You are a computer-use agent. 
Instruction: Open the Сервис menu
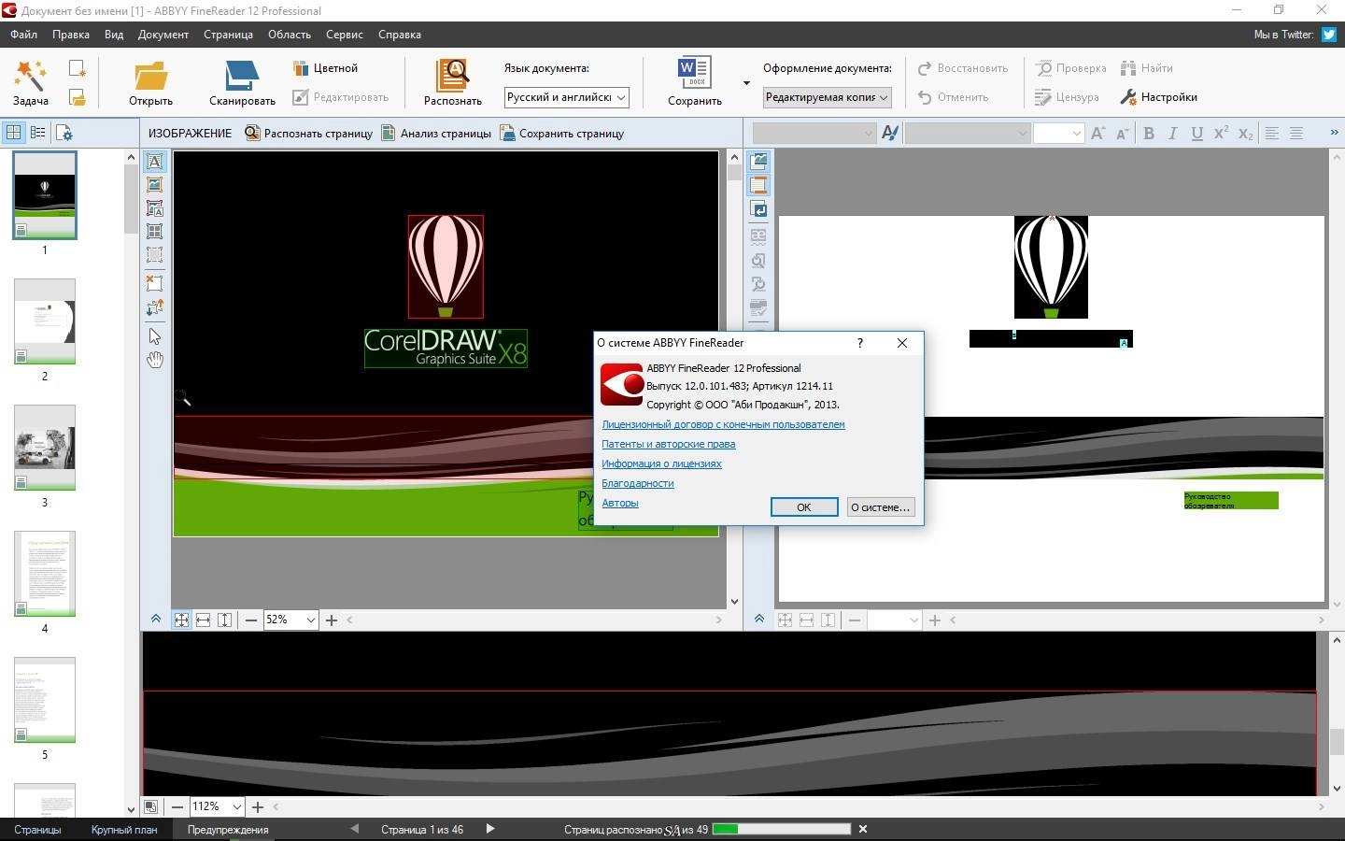[x=345, y=35]
